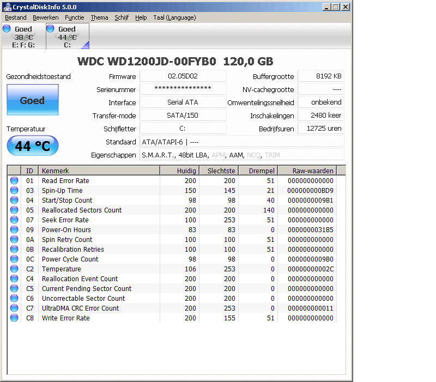
Task: Select the Seek Error Rate label
Action: click(65, 220)
